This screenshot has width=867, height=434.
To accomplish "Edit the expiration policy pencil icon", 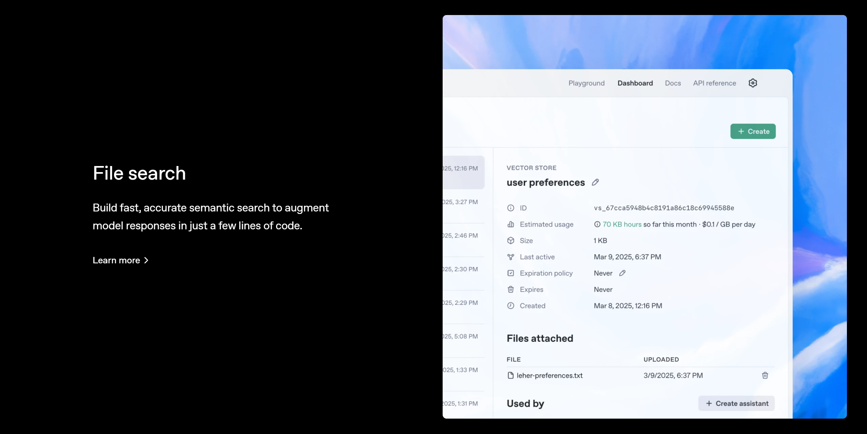I will [x=622, y=273].
